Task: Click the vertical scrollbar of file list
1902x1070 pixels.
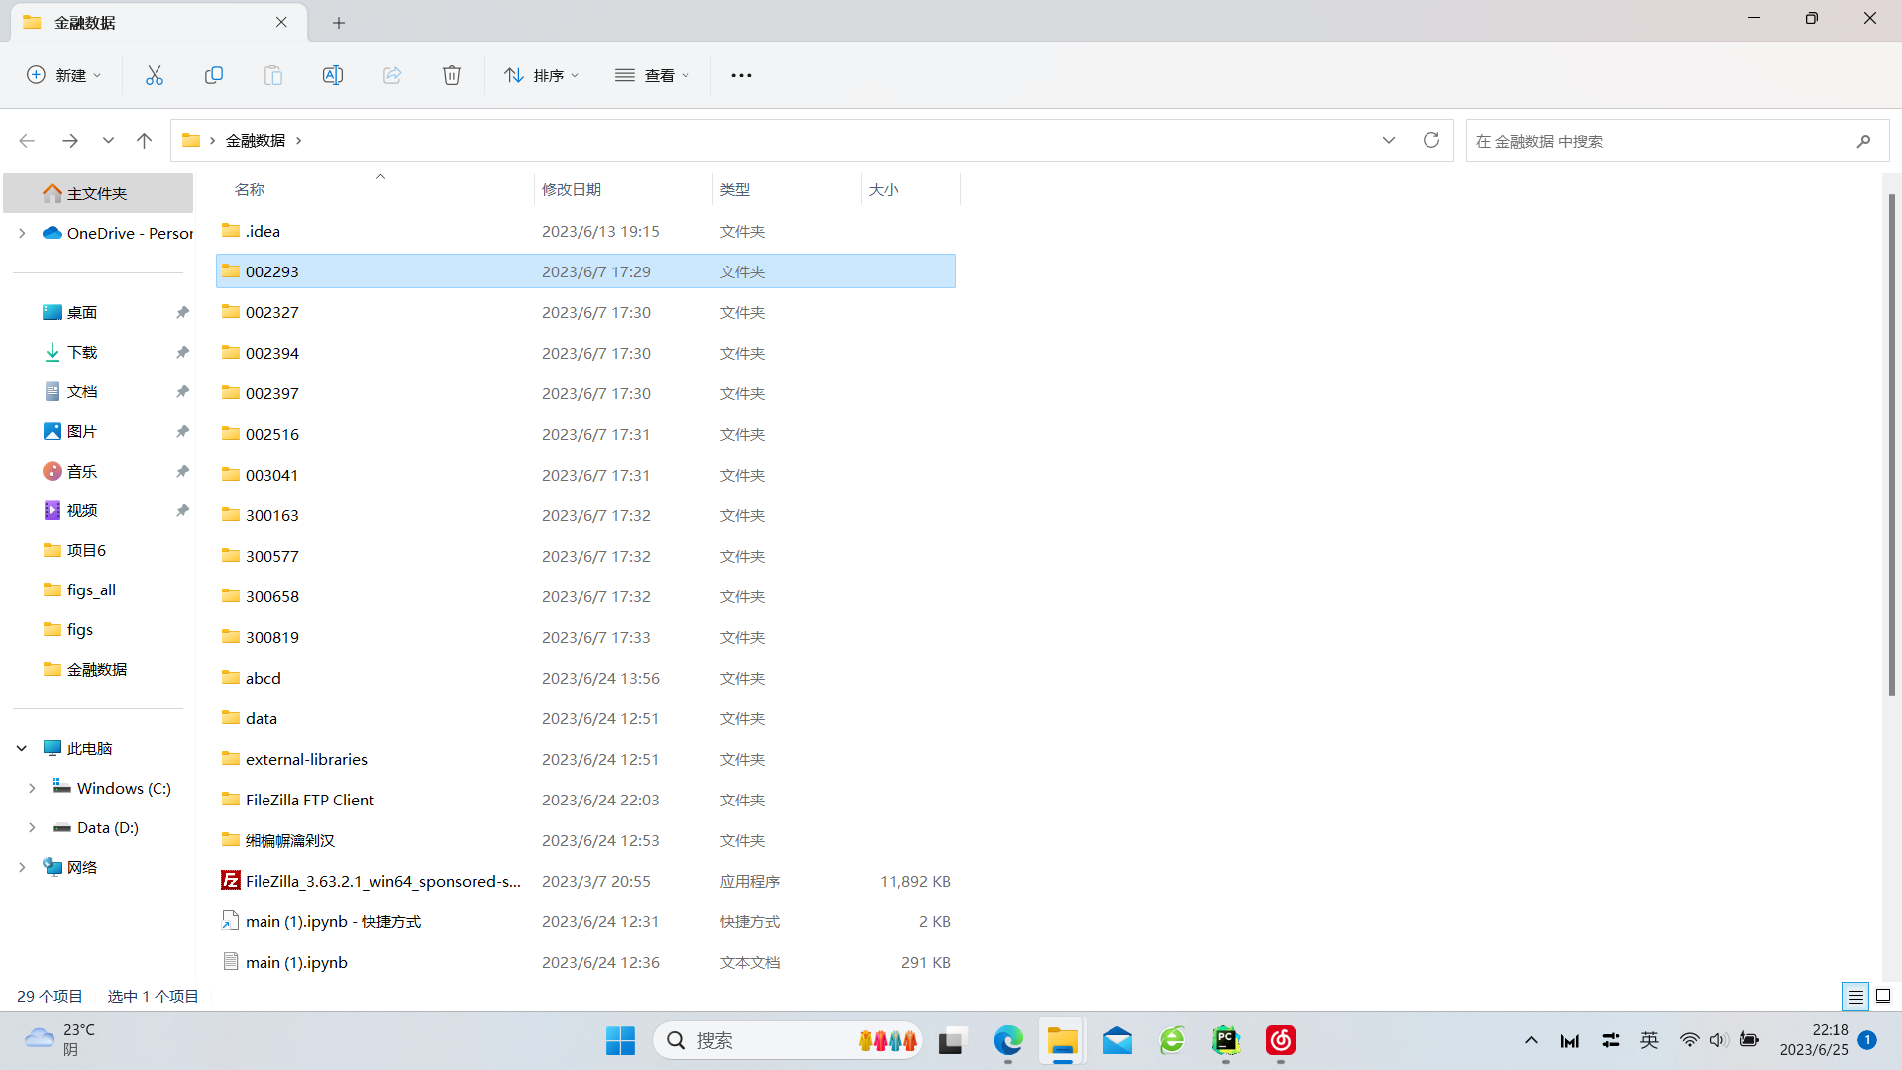Action: pyautogui.click(x=1891, y=444)
